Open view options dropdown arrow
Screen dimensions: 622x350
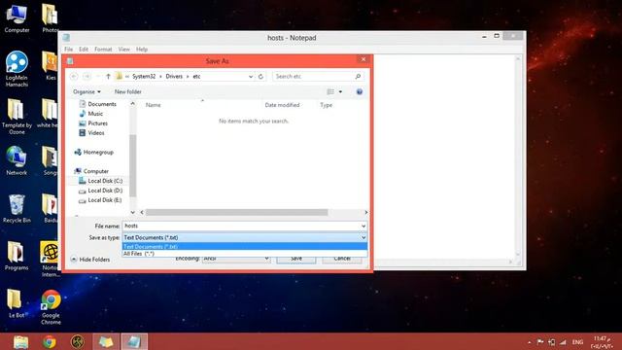340,91
